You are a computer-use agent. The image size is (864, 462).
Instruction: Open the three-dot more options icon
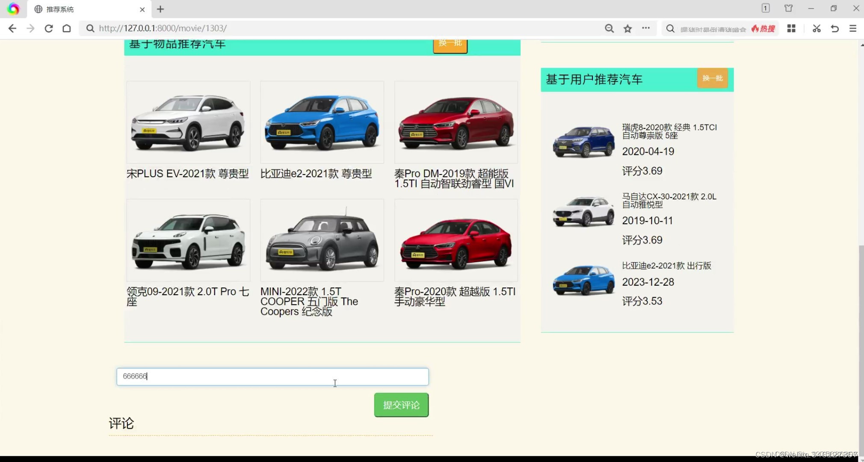646,28
